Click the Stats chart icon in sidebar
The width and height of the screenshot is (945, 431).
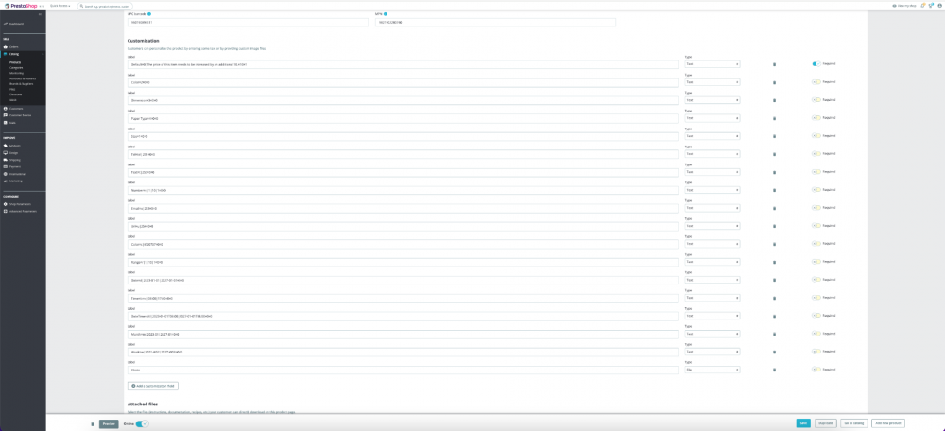click(x=6, y=122)
